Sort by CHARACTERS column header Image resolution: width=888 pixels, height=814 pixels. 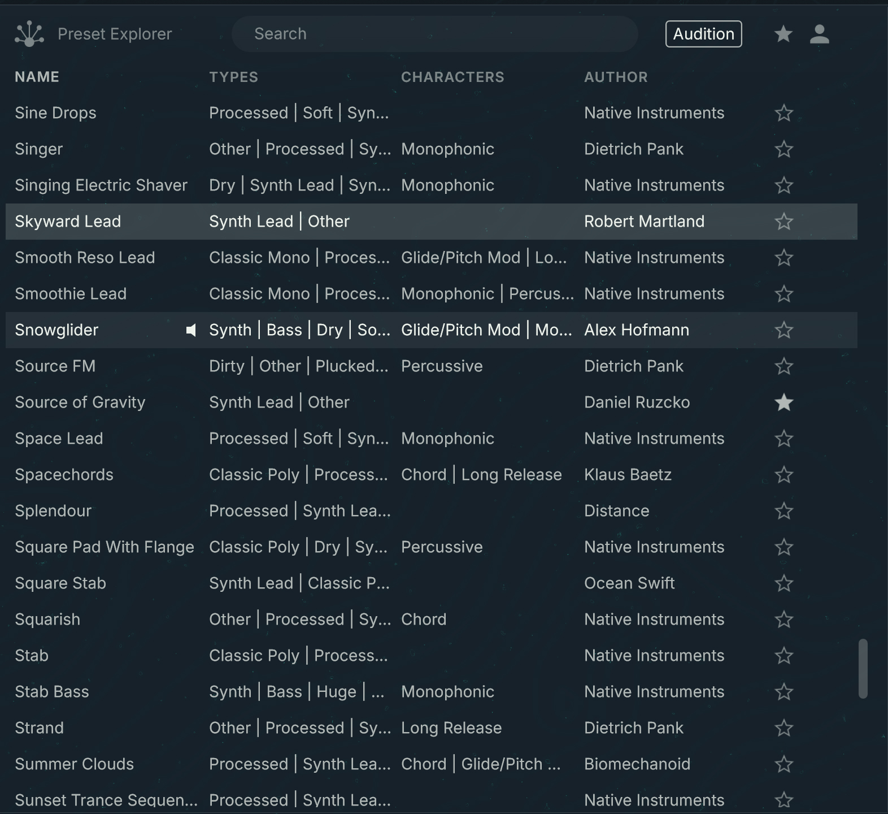(x=452, y=77)
